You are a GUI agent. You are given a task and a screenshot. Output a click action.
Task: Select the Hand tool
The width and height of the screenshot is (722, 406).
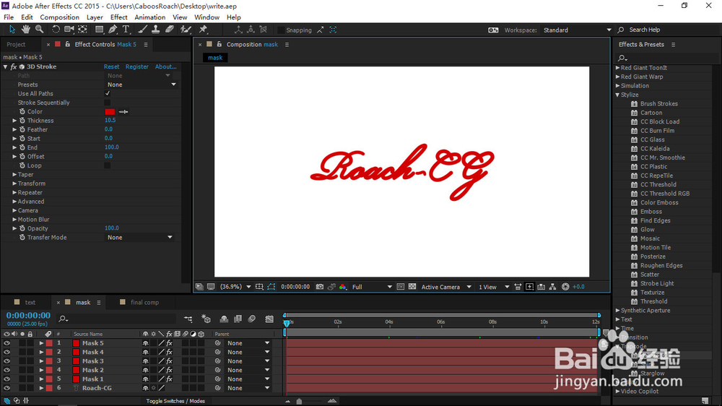click(26, 30)
